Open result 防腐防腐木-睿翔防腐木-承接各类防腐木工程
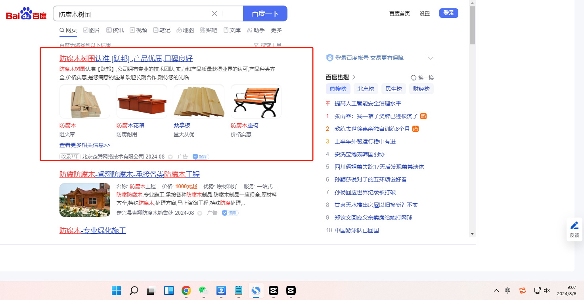 (130, 174)
